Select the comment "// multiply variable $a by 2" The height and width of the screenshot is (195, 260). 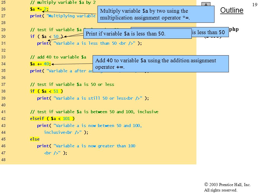63,2
